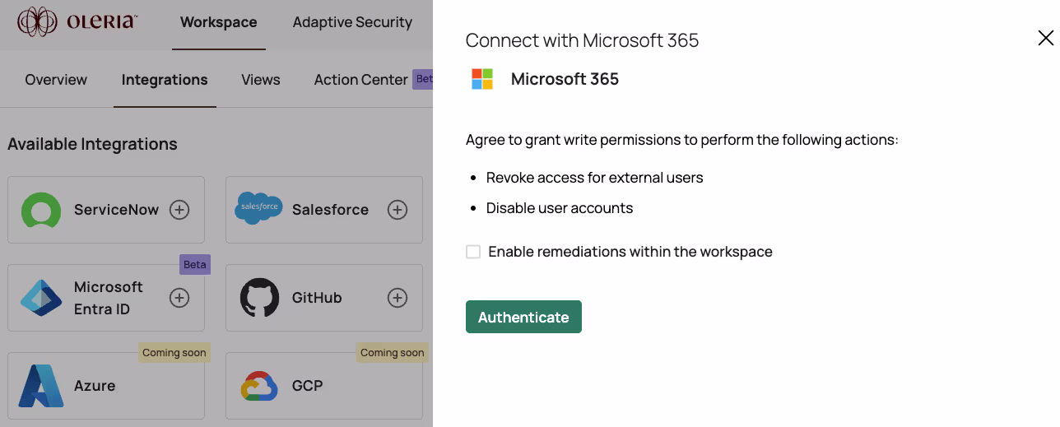The image size is (1060, 427).
Task: Click the Beta badge on Entra ID card
Action: pyautogui.click(x=195, y=264)
